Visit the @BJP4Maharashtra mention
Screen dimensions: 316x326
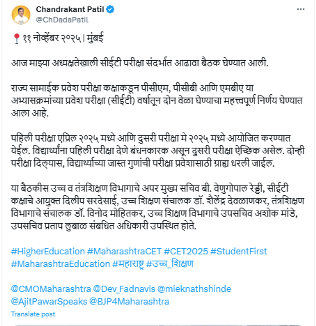129,301
